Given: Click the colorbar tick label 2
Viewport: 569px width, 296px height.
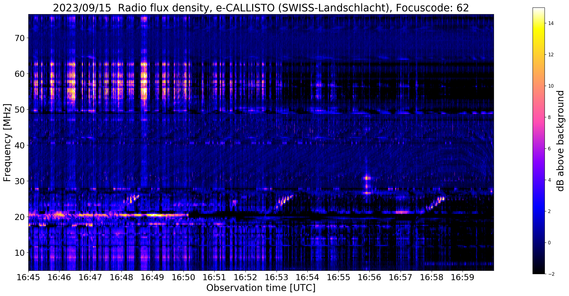Looking at the screenshot, I should 549,211.
